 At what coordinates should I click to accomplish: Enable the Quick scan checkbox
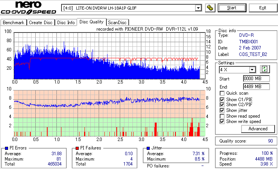click(222, 93)
